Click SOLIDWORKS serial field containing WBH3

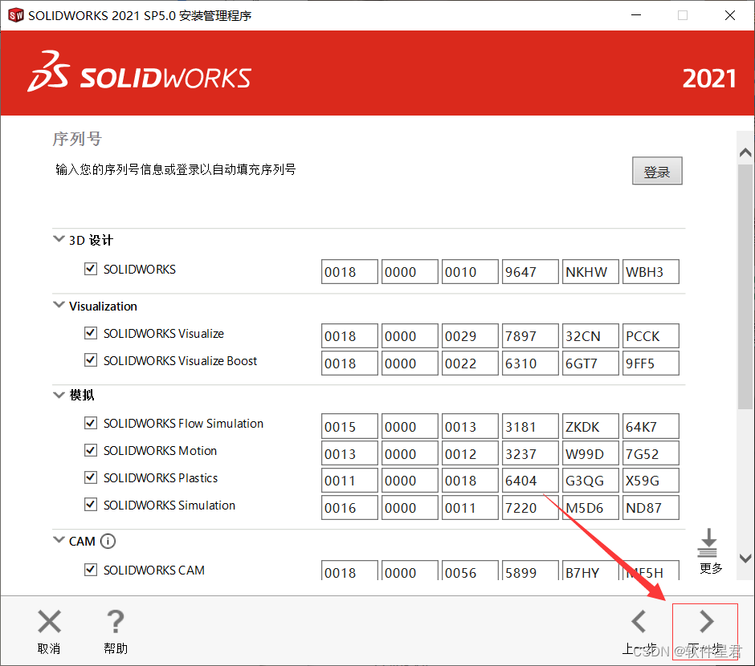click(x=651, y=272)
